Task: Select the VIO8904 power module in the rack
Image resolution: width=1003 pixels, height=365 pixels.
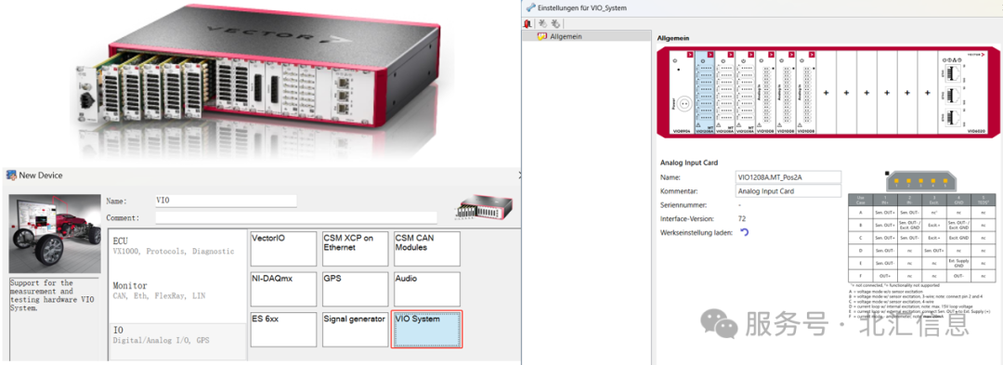Action: pyautogui.click(x=683, y=93)
